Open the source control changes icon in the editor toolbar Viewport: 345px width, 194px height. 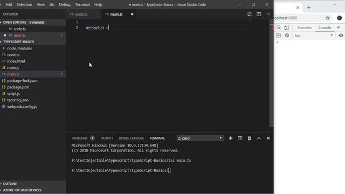tap(249, 14)
